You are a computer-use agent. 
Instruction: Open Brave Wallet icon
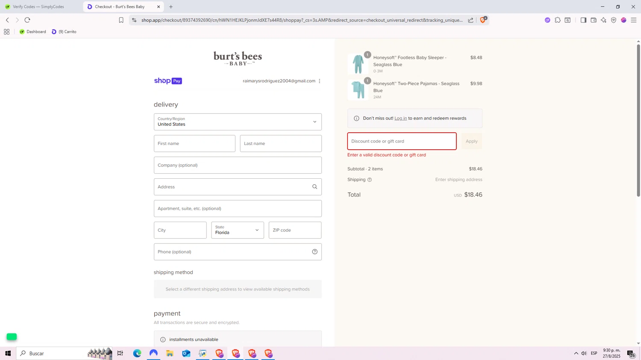point(594,20)
